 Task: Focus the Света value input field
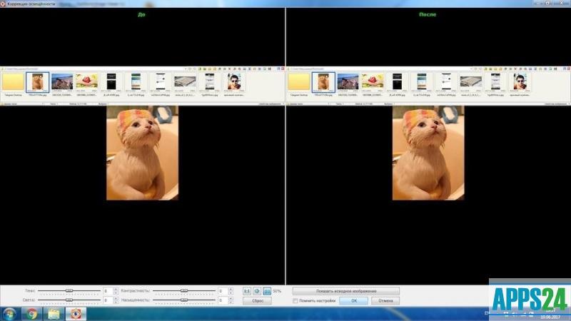pyautogui.click(x=108, y=300)
